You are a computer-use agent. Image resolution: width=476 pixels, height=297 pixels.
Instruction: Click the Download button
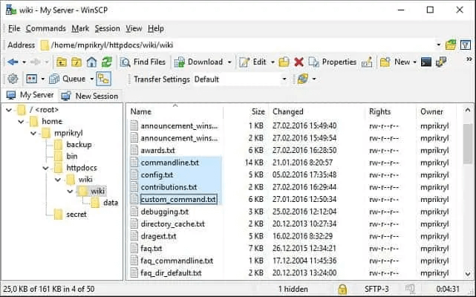pos(198,62)
